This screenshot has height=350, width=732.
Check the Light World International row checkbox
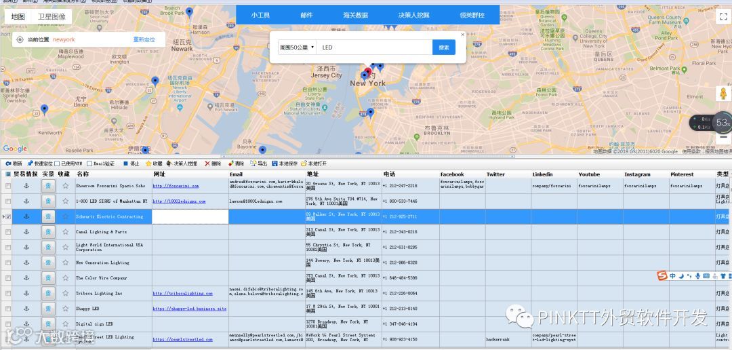(8, 247)
